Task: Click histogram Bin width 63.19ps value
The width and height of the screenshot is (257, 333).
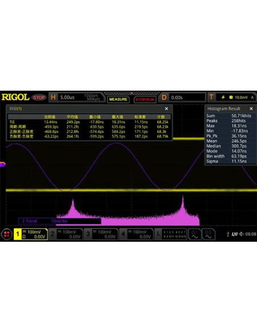Action: 239,156
